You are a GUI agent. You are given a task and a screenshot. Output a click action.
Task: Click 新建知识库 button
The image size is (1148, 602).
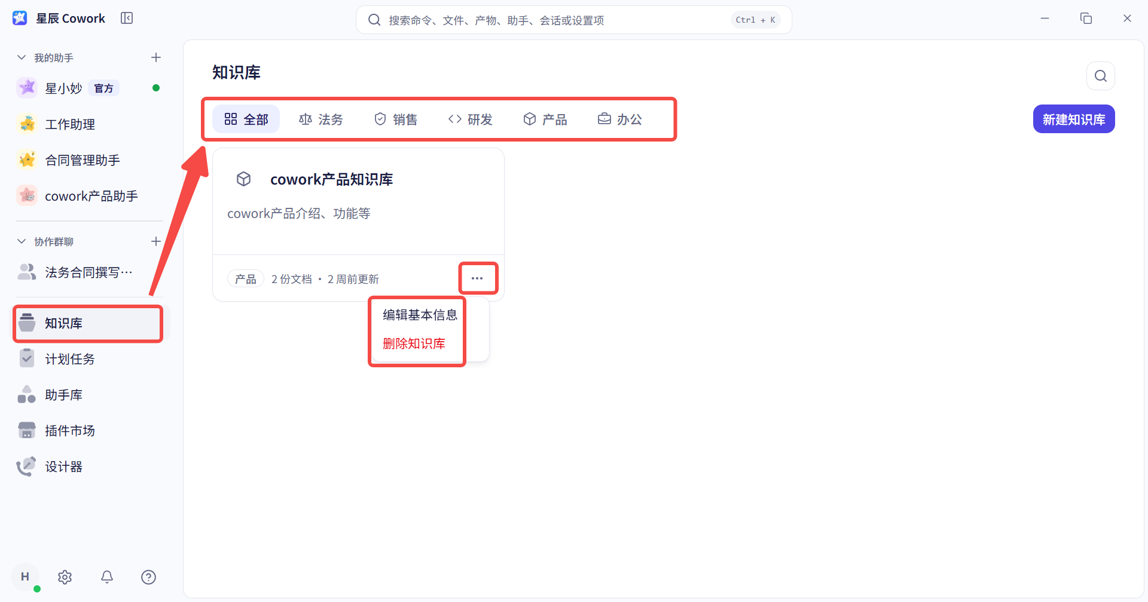click(1074, 119)
